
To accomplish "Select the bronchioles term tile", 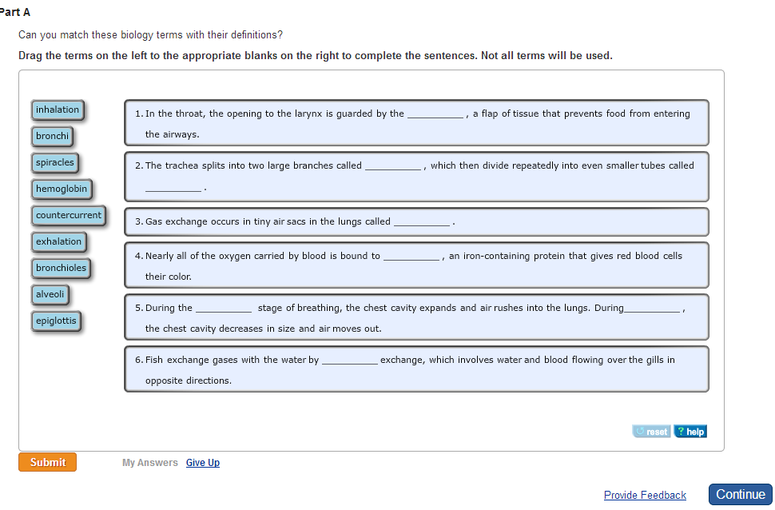I will coord(61,268).
